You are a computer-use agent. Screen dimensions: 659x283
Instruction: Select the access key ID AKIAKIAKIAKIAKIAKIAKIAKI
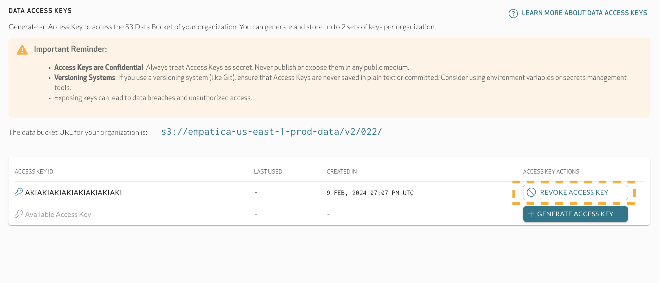73,192
